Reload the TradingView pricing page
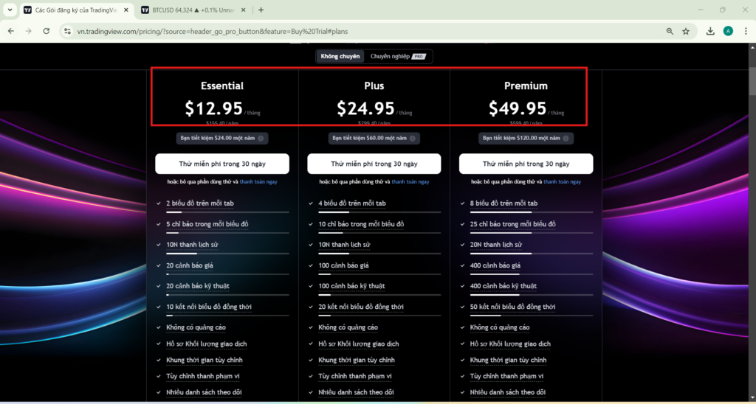This screenshot has height=404, width=756. 47,31
